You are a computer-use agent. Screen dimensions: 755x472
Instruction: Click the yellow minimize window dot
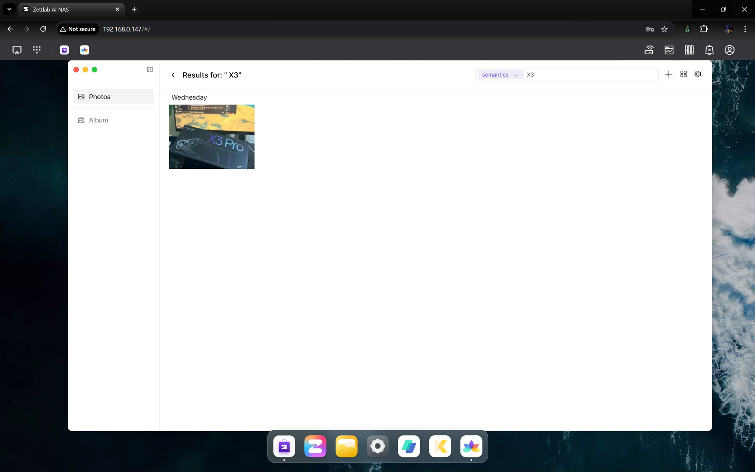[85, 69]
